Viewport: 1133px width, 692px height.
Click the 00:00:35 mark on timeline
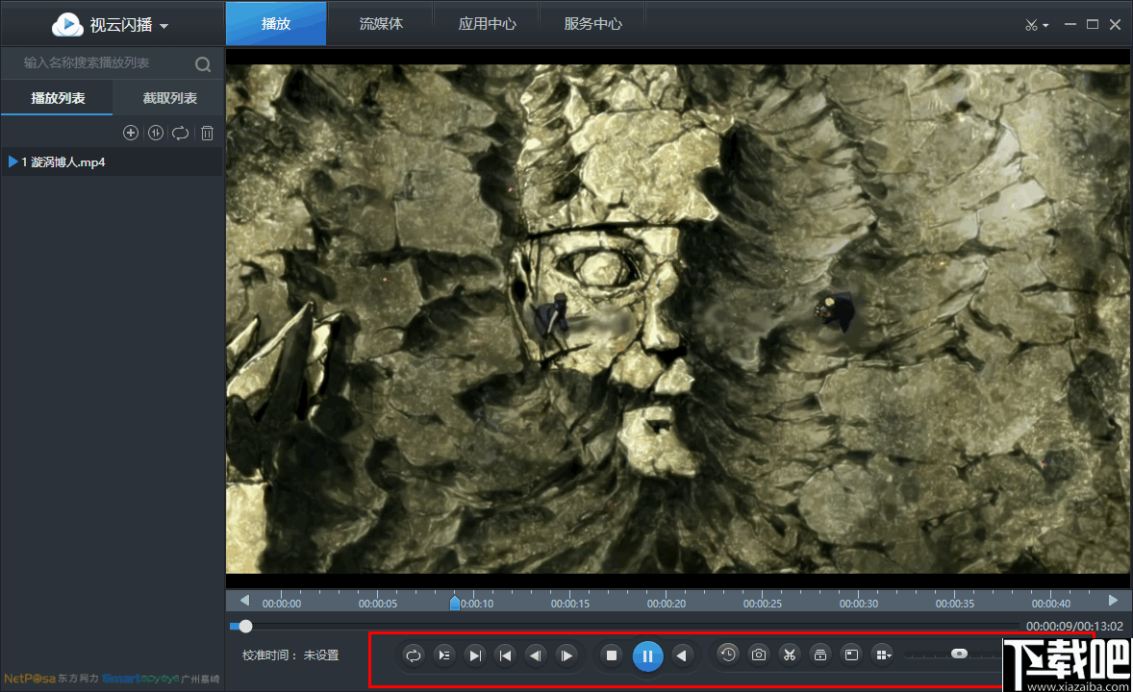click(954, 604)
